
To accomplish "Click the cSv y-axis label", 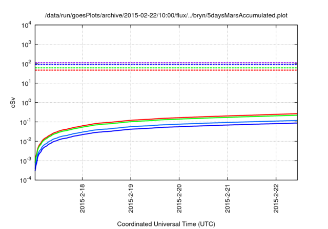I will click(13, 102).
